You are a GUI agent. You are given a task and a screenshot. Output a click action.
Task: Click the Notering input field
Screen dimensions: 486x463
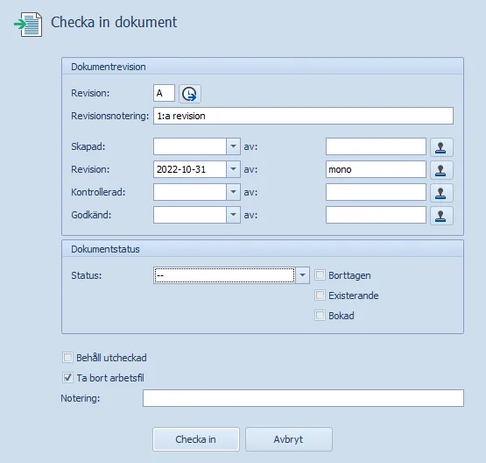(303, 398)
